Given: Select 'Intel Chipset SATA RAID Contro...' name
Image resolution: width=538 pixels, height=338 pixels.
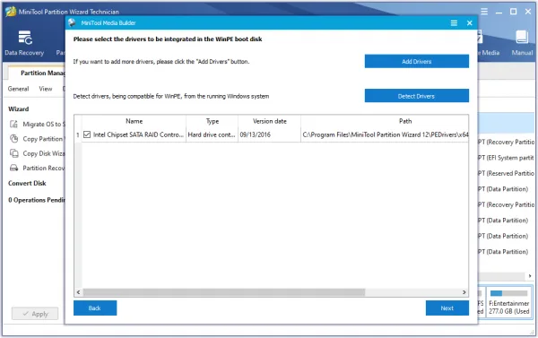Looking at the screenshot, I should [x=138, y=134].
